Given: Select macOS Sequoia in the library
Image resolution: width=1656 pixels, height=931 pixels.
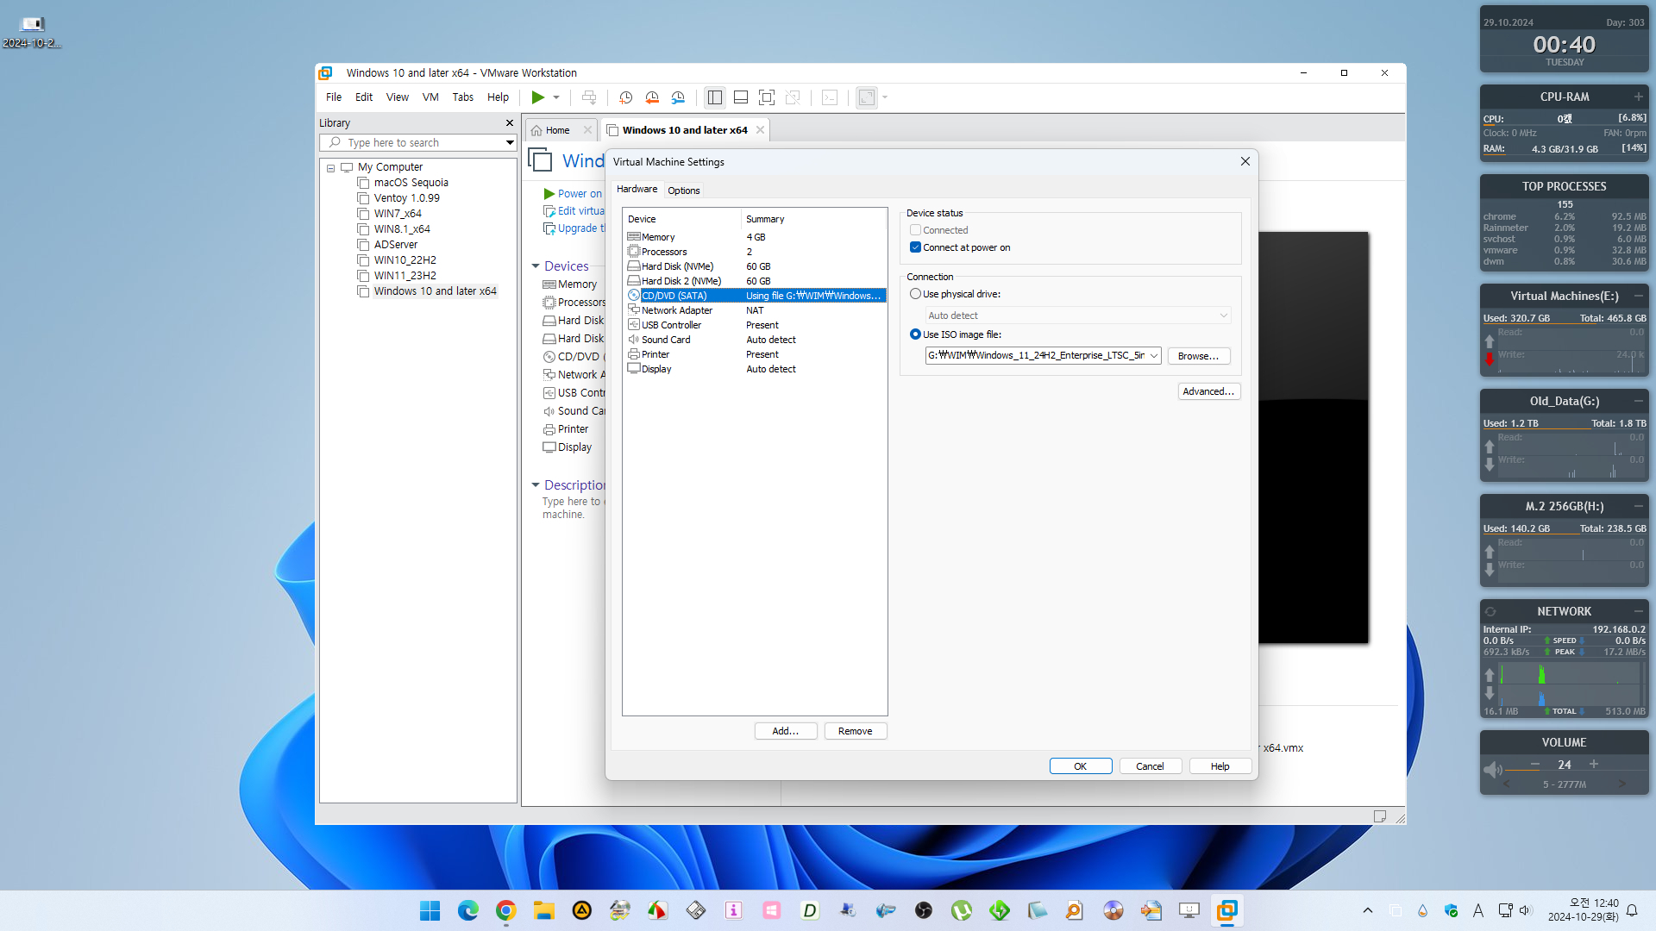Looking at the screenshot, I should click(x=411, y=183).
